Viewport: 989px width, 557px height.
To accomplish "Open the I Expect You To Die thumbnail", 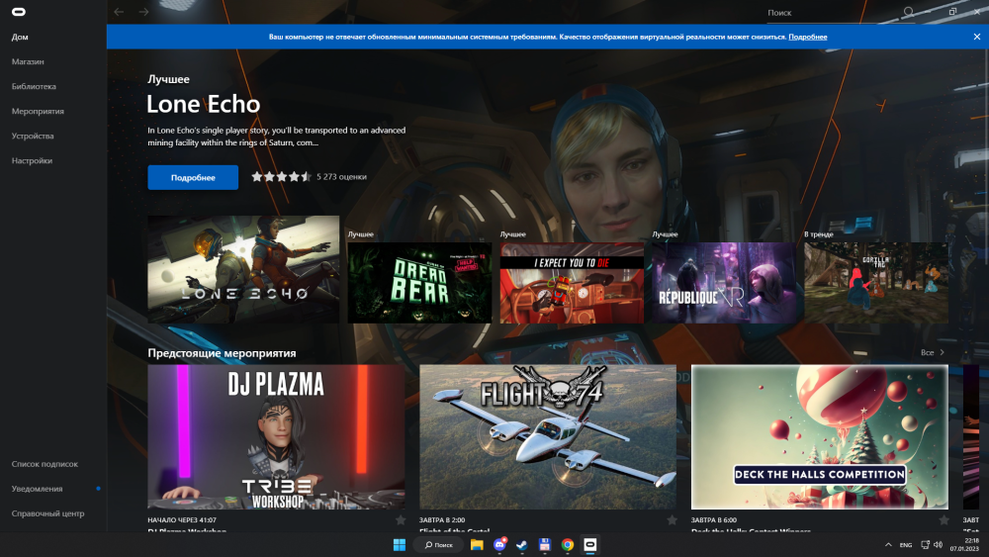I will click(x=572, y=283).
